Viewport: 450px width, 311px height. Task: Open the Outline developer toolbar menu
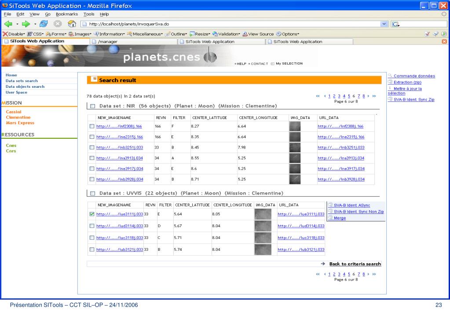coord(176,34)
